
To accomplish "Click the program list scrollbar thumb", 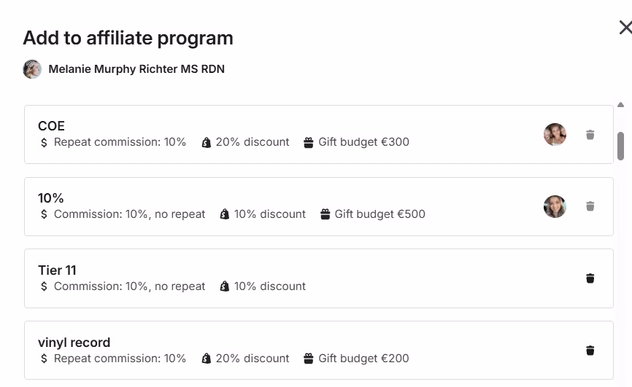I will [621, 145].
